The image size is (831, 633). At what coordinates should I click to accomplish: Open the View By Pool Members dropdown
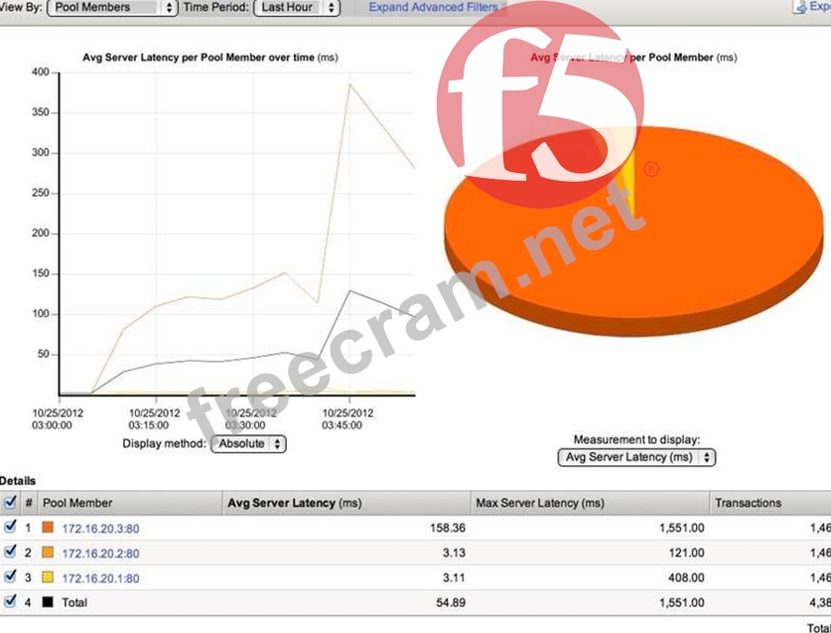click(112, 7)
